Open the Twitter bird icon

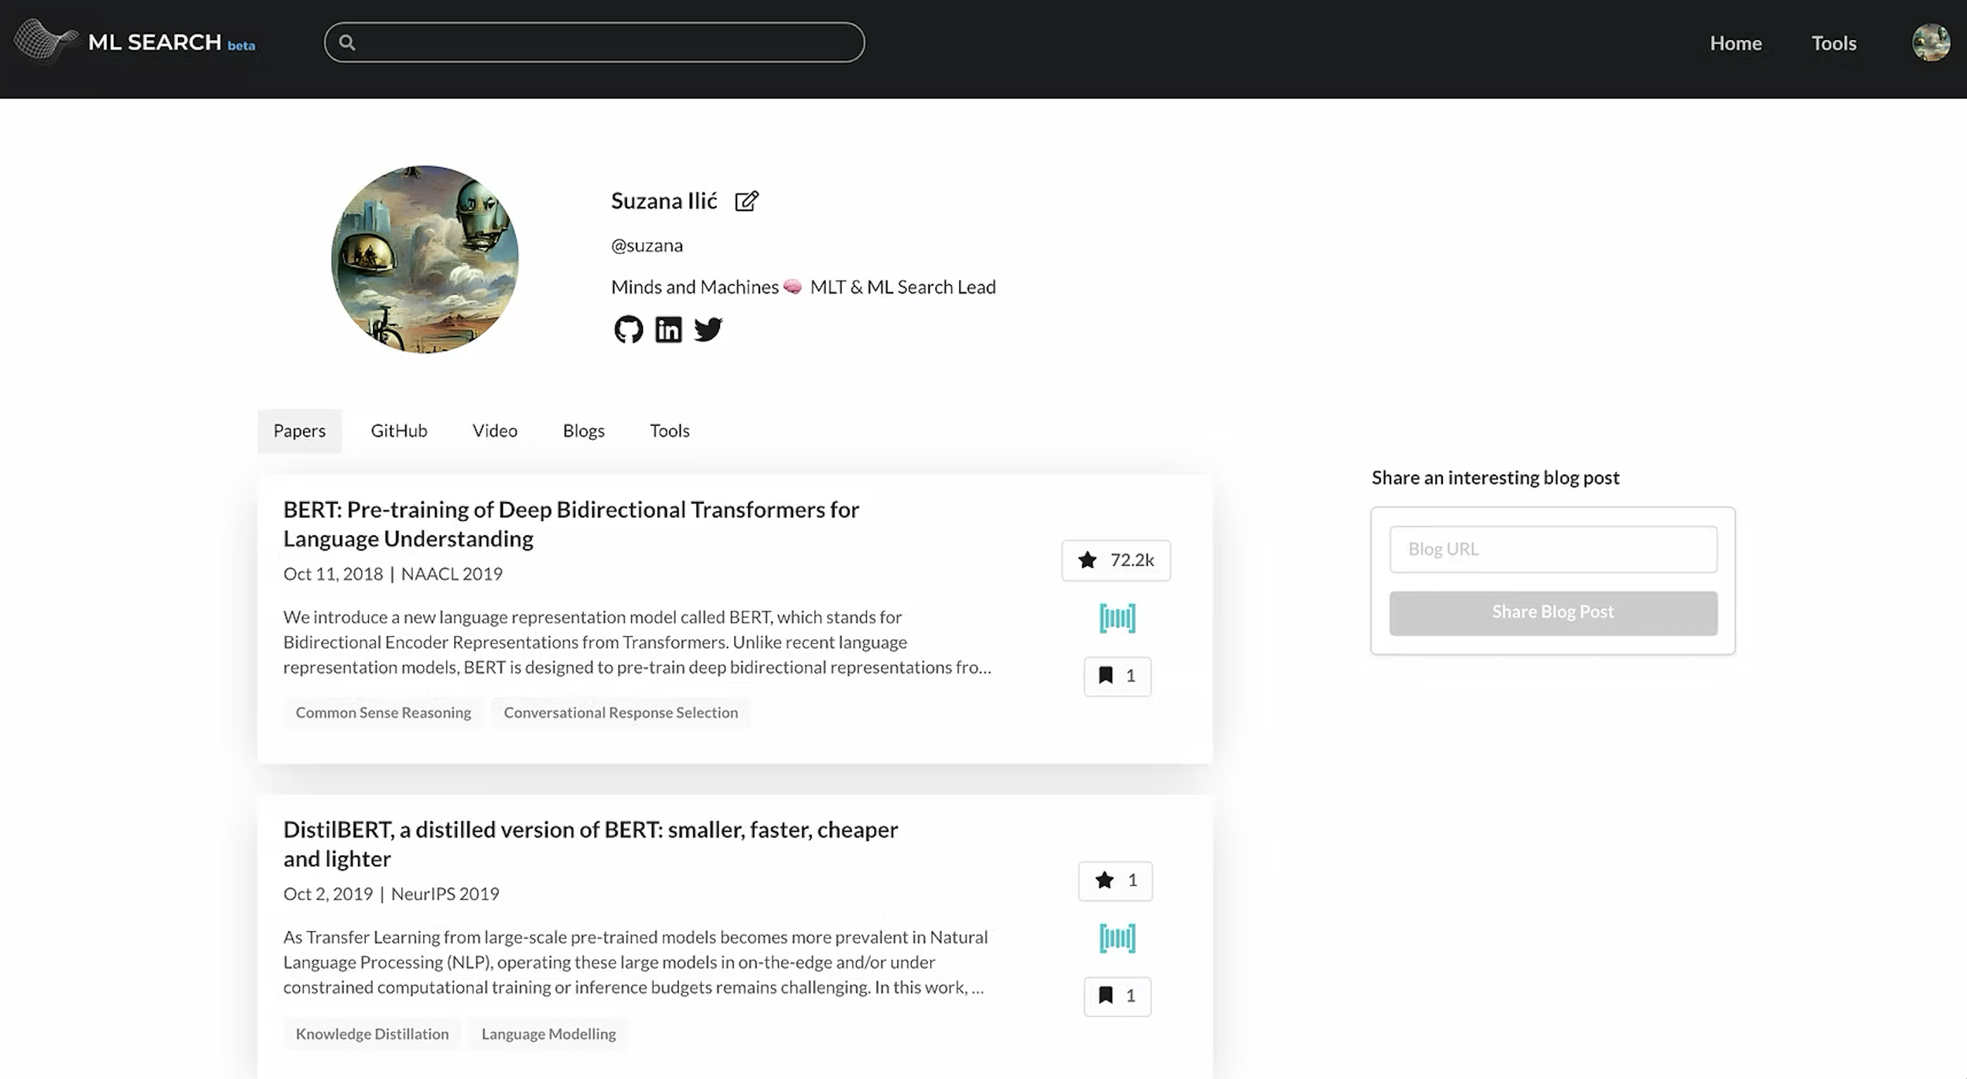click(x=708, y=329)
